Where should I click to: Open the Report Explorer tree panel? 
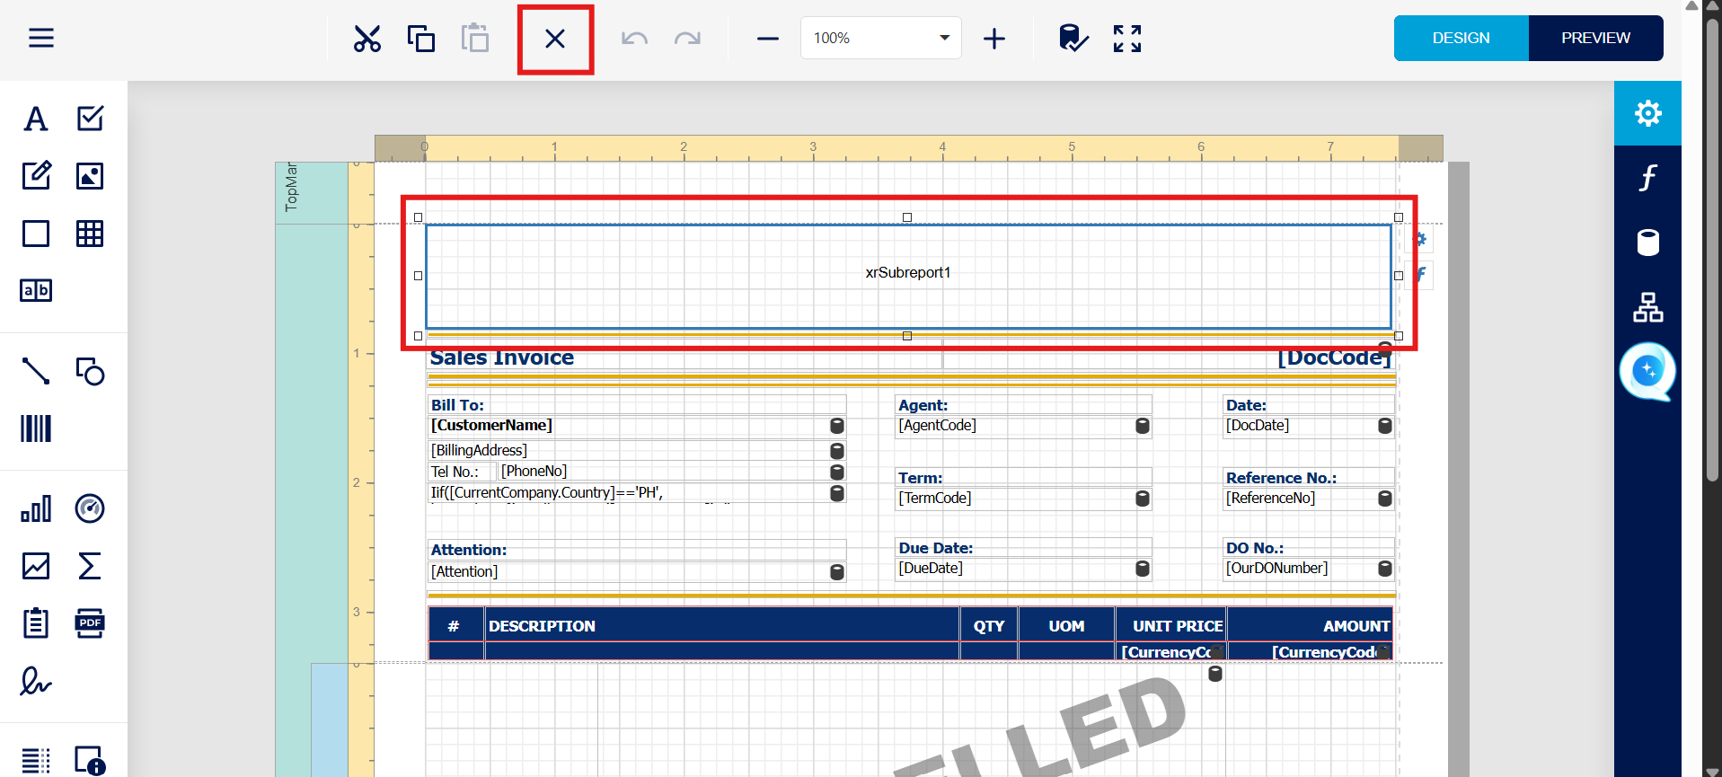point(1647,307)
